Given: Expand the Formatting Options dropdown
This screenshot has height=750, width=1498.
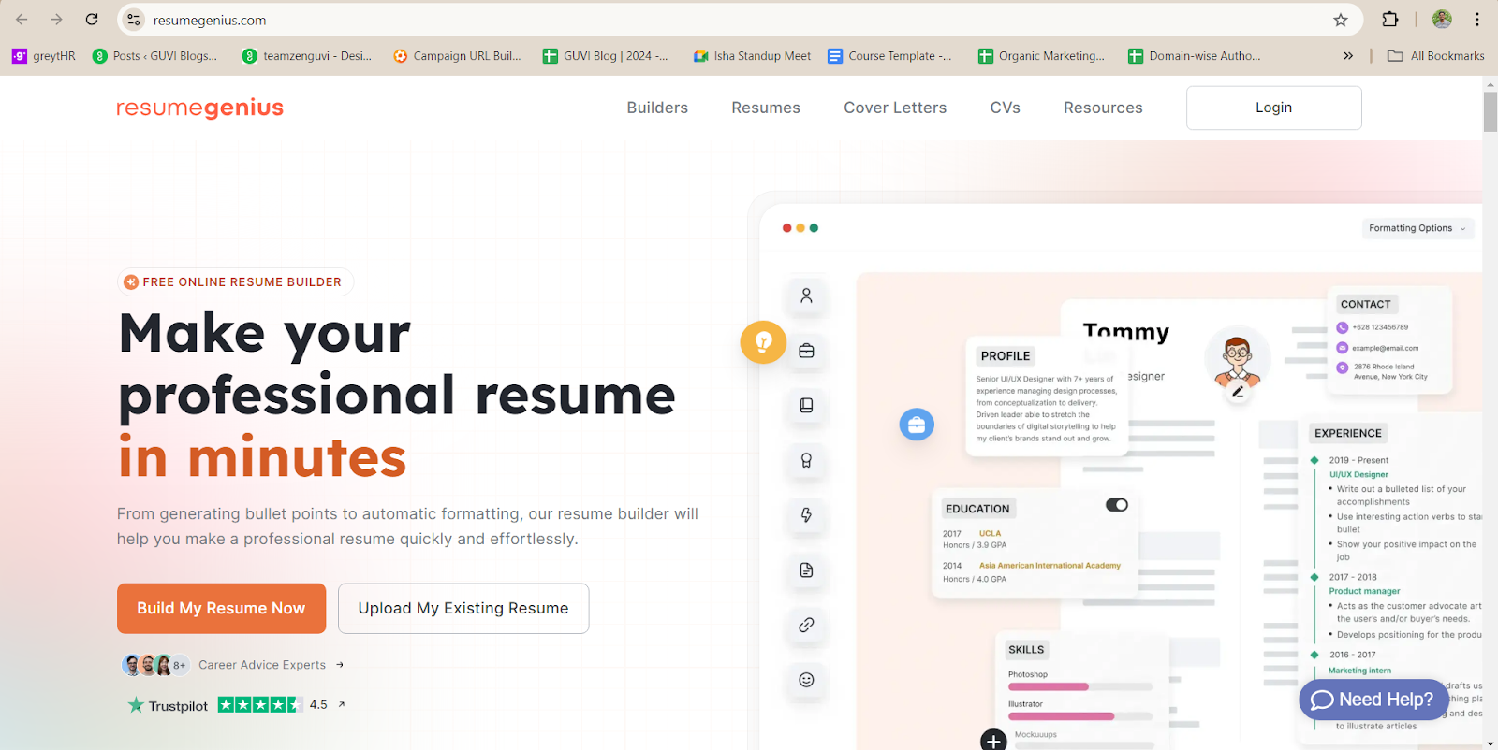Looking at the screenshot, I should click(x=1417, y=228).
